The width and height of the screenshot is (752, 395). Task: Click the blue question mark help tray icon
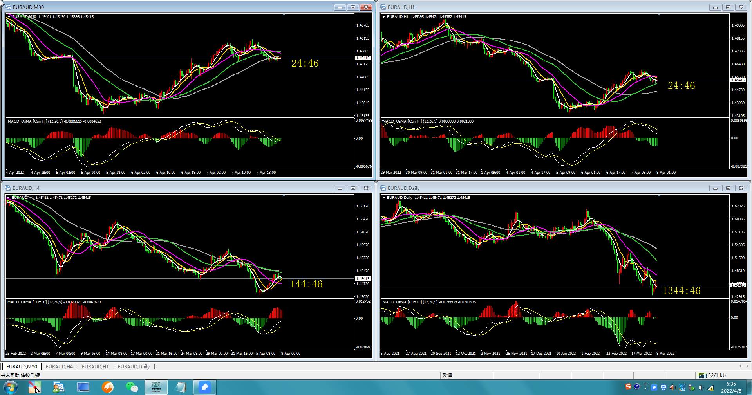pyautogui.click(x=637, y=387)
